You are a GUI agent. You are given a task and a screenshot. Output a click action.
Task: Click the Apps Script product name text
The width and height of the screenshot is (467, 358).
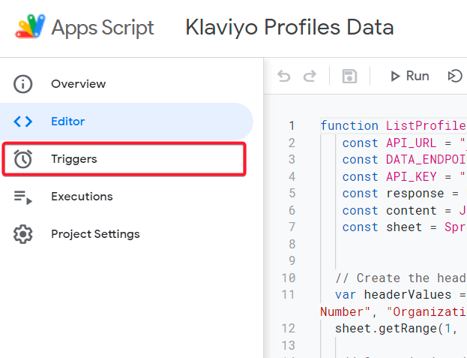[103, 28]
